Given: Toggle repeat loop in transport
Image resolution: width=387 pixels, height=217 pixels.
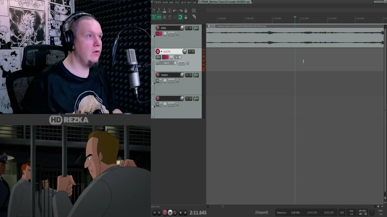Looking at the screenshot, I should (175, 213).
